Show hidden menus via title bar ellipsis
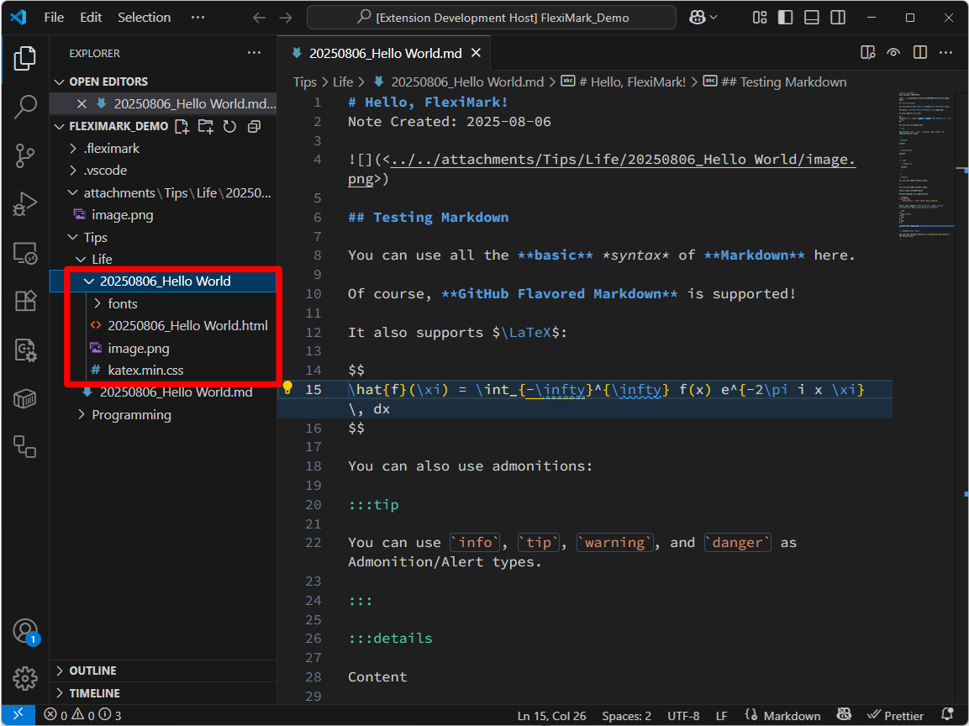Viewport: 969px width, 726px height. pos(197,18)
